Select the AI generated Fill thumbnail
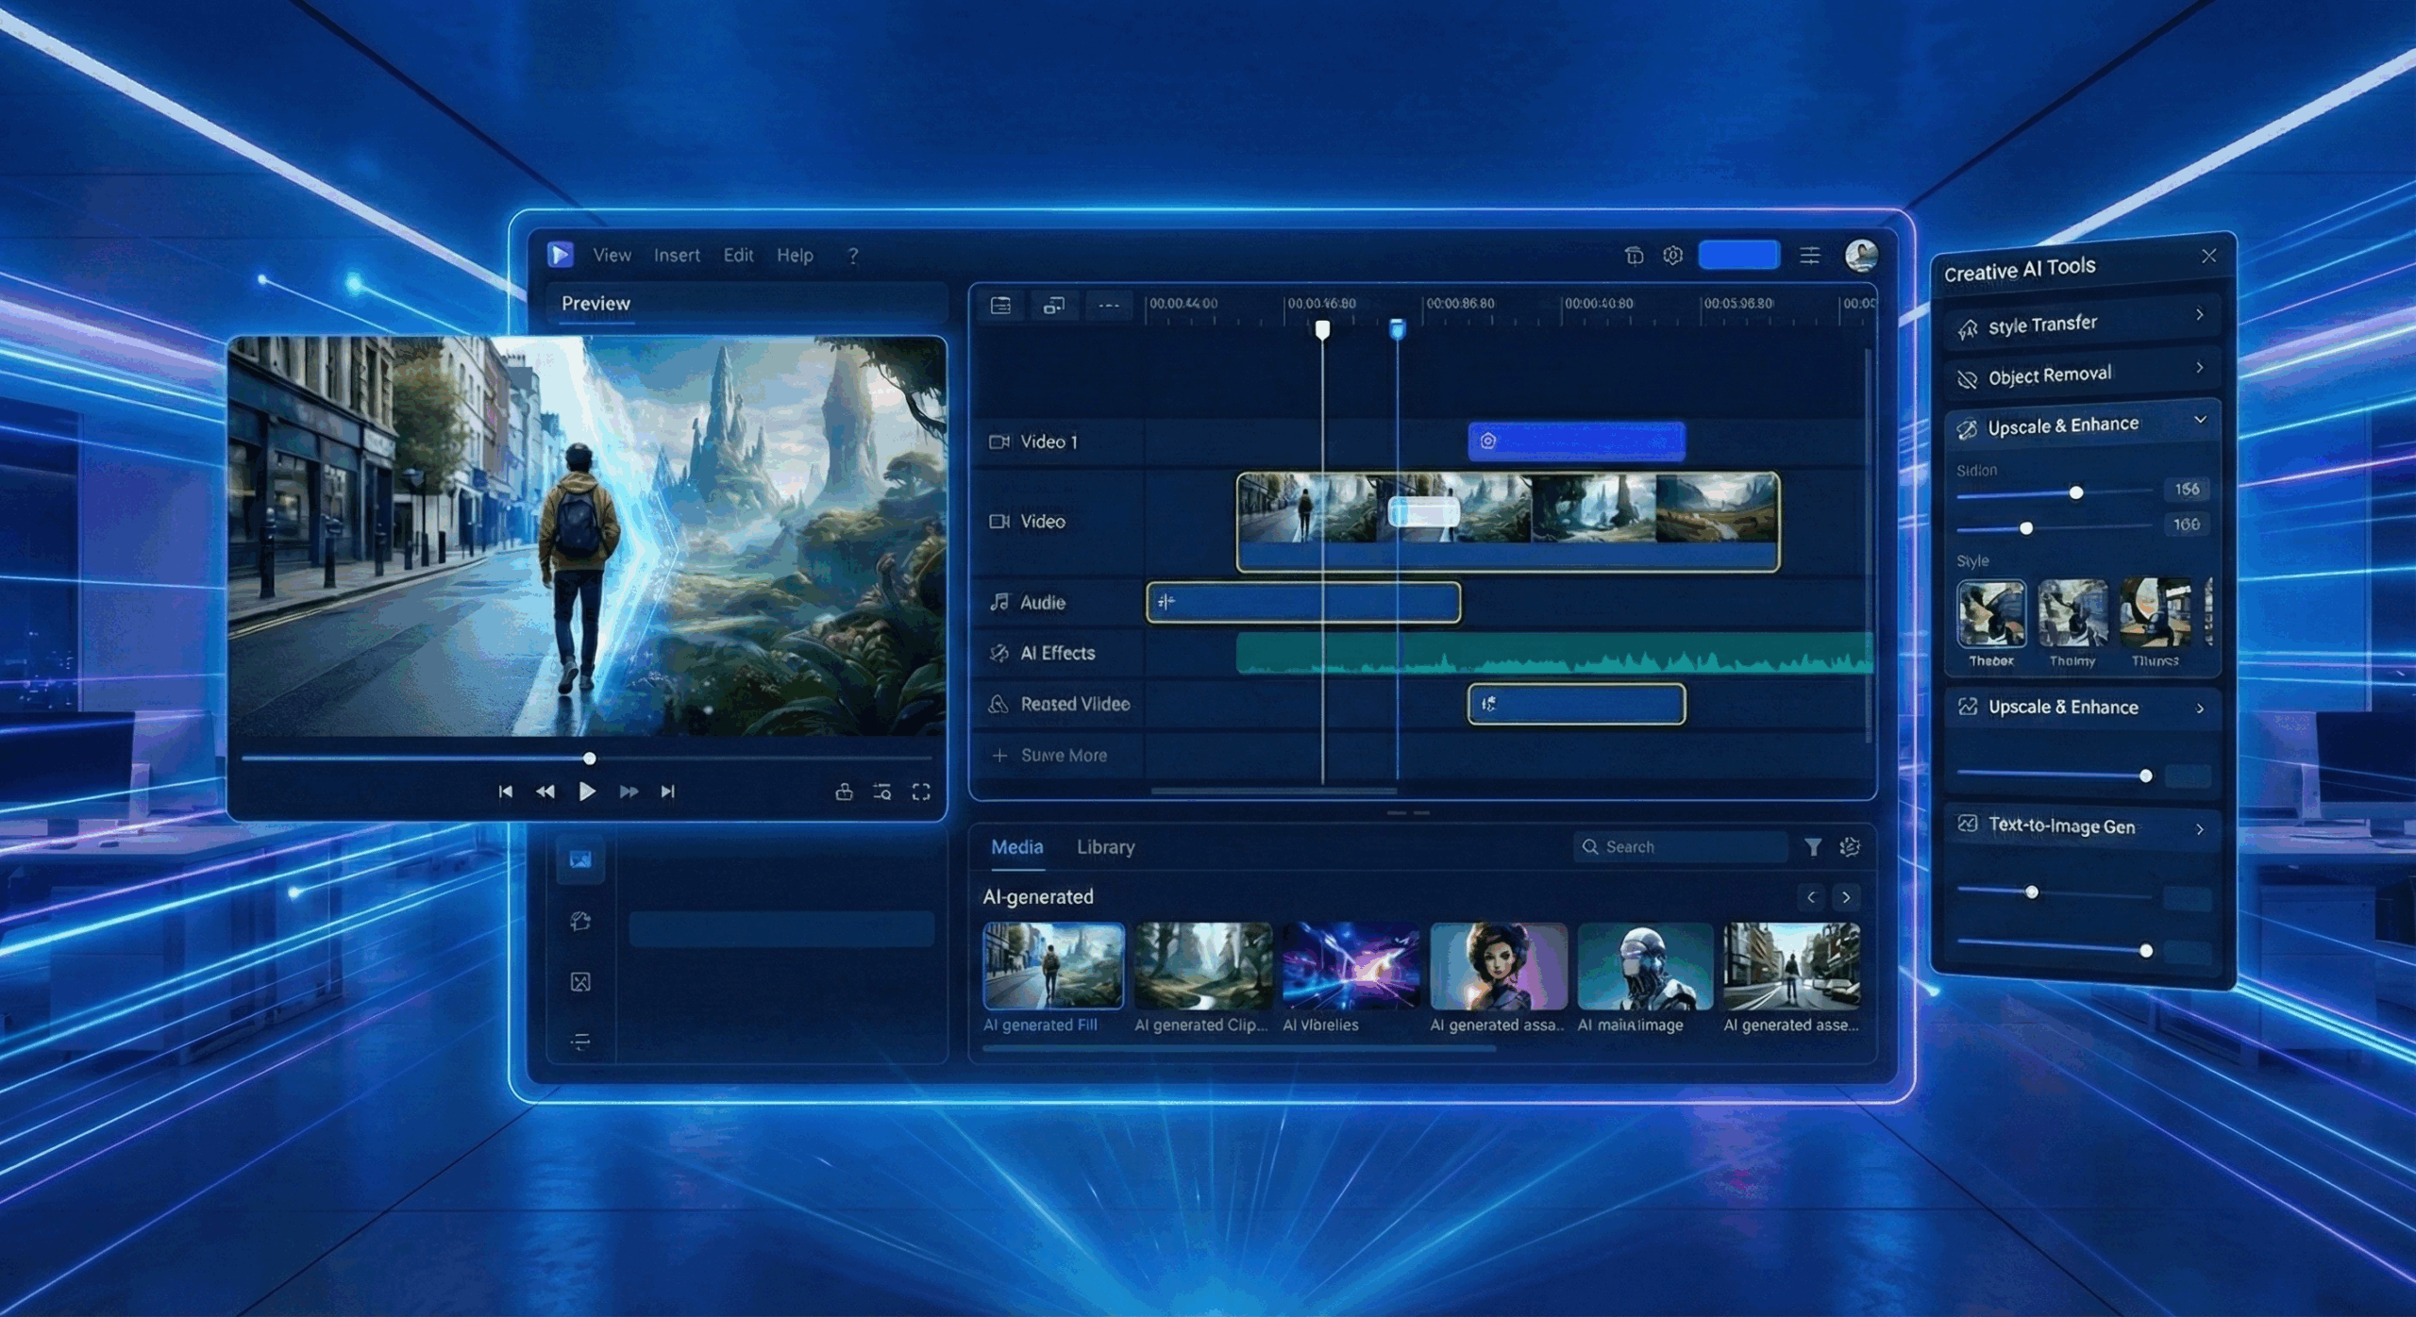Screen dimensions: 2416x1317 1053,966
